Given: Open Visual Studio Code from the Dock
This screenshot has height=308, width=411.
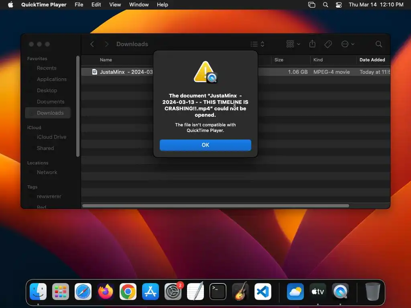Looking at the screenshot, I should pyautogui.click(x=263, y=292).
